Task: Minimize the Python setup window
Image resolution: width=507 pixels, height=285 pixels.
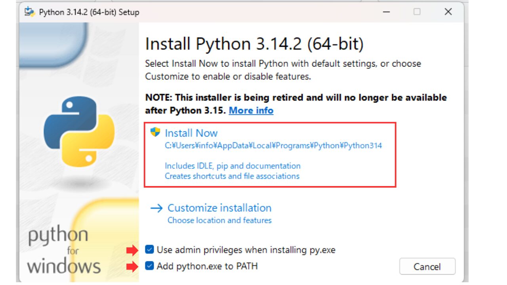Action: pyautogui.click(x=386, y=12)
